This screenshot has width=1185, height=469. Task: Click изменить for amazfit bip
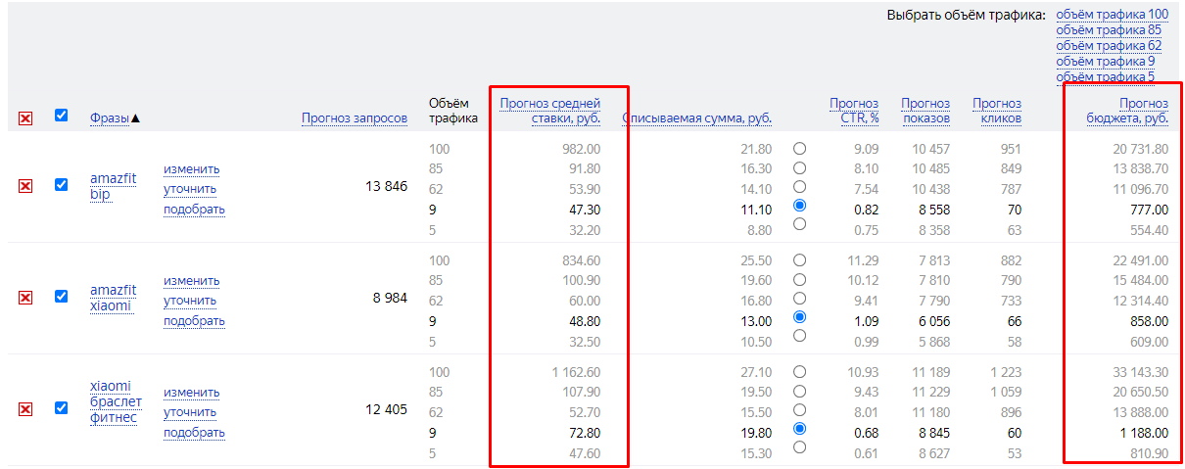[x=191, y=169]
